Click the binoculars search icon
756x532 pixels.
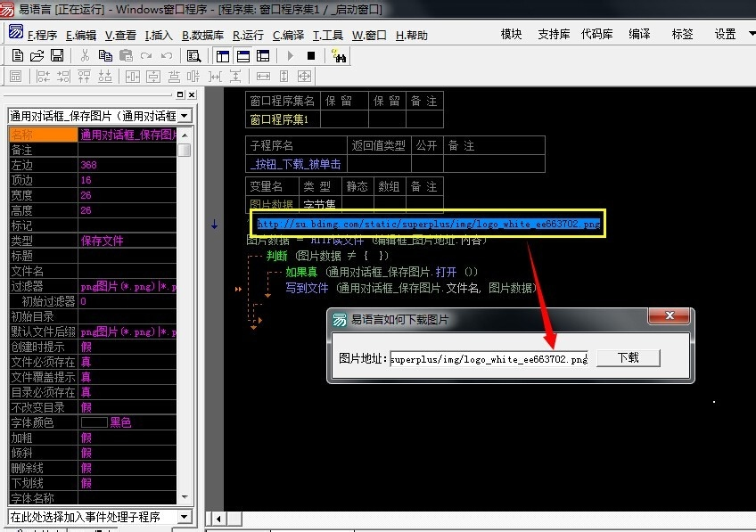[x=338, y=55]
